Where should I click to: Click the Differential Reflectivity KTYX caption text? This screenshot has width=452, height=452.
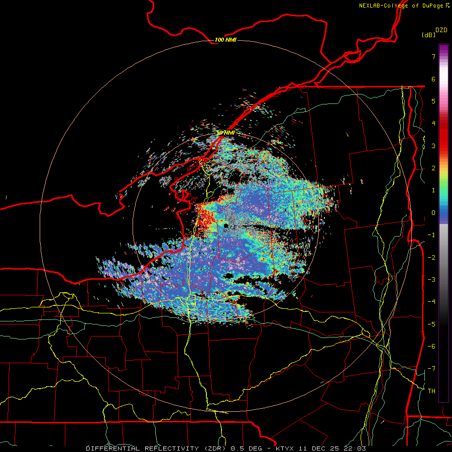tap(226, 448)
